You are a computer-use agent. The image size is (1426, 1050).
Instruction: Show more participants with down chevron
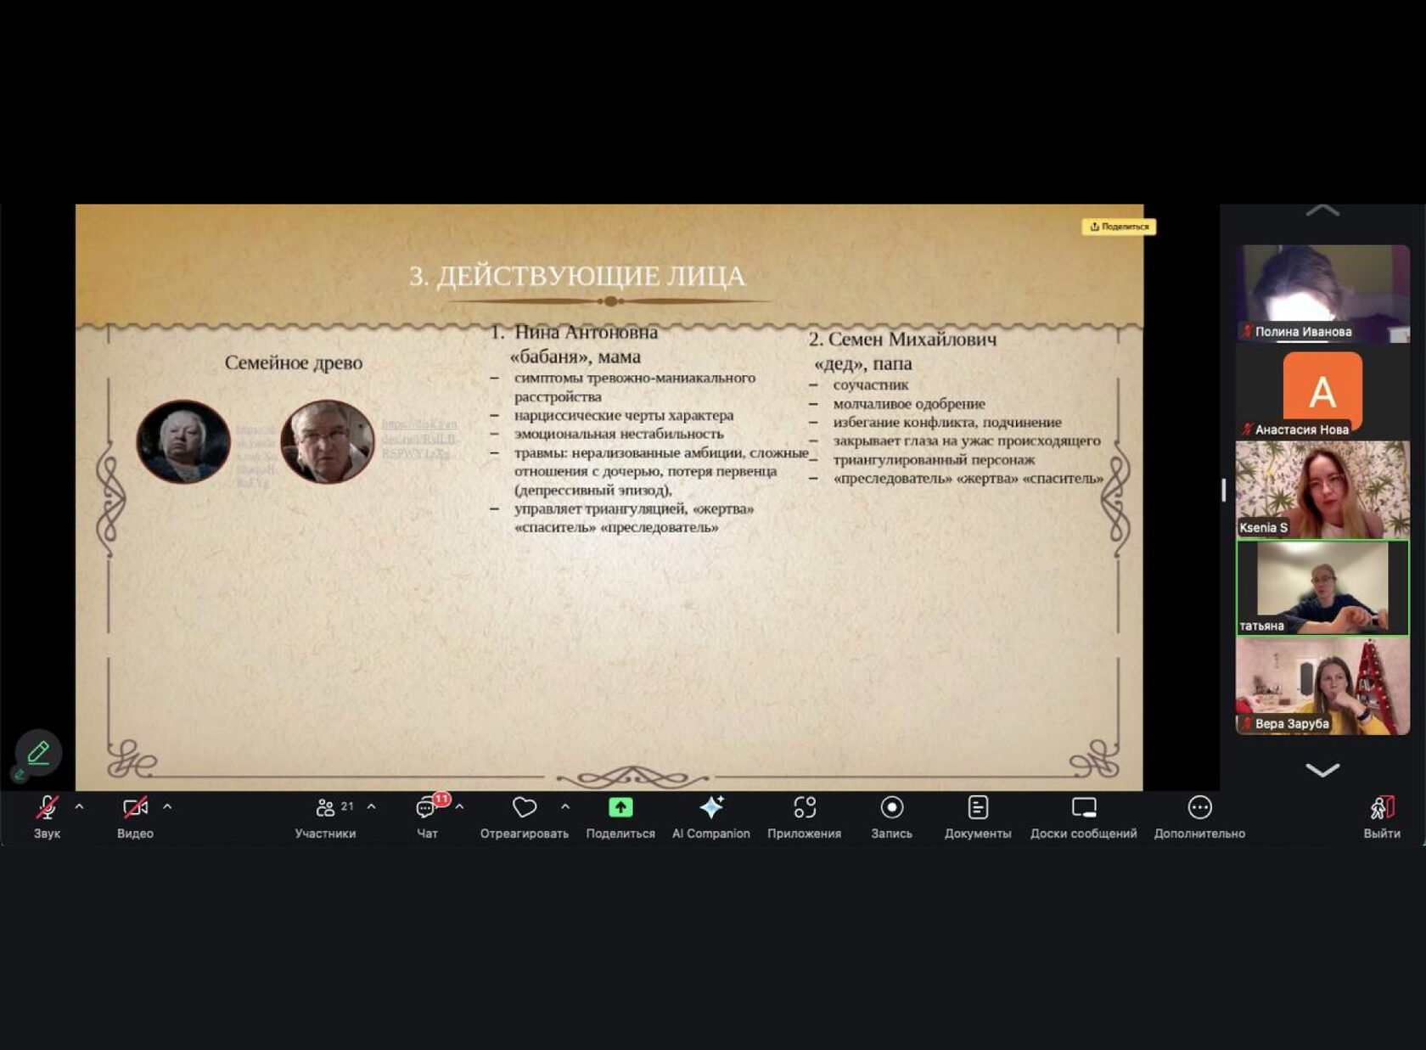pyautogui.click(x=1322, y=770)
